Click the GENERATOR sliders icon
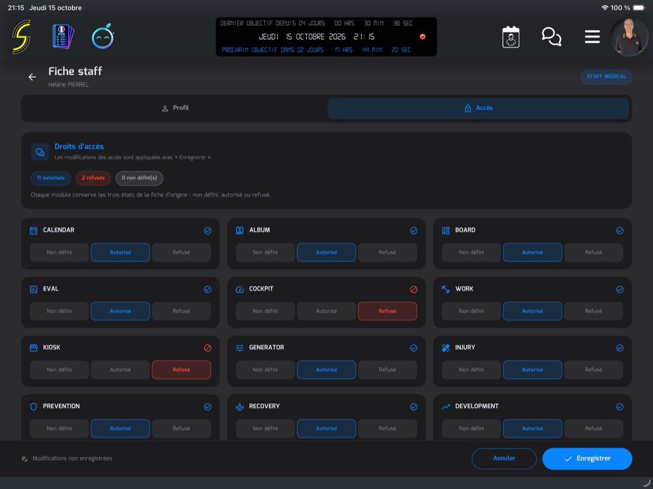Image resolution: width=653 pixels, height=489 pixels. click(x=240, y=348)
